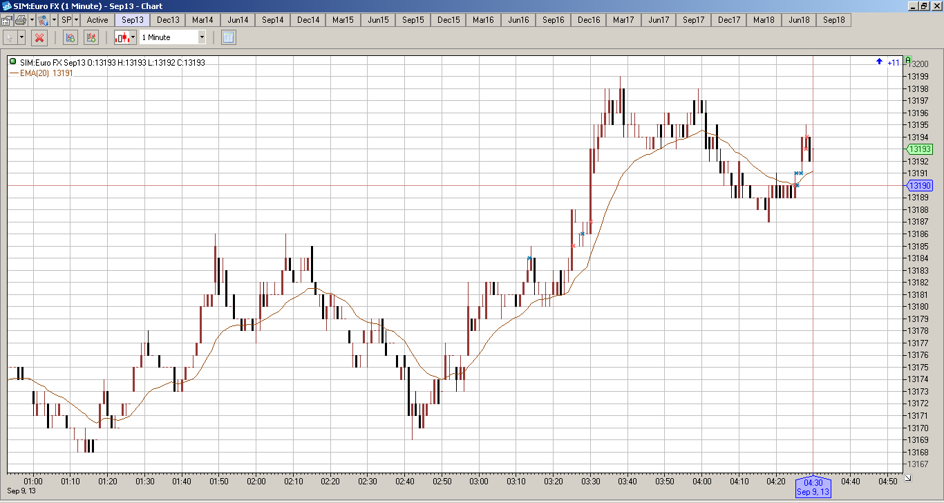
Task: Click the 04:50 time axis label
Action: (x=887, y=481)
